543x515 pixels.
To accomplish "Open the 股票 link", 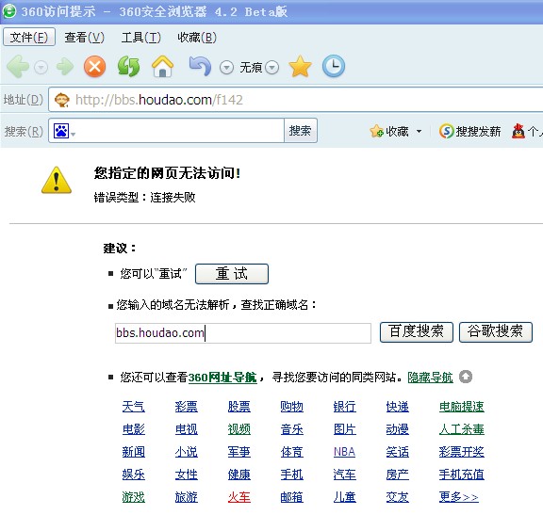I will point(239,407).
